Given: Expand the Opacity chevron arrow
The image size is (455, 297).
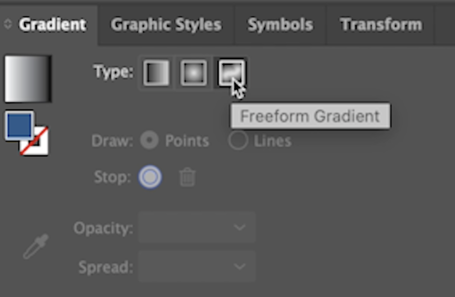Looking at the screenshot, I should click(239, 227).
